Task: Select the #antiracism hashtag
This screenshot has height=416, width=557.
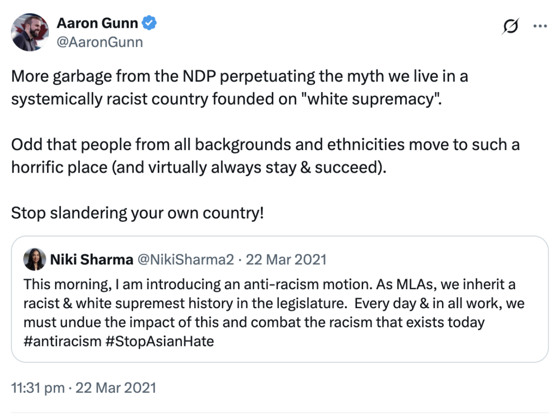Action: point(62,341)
